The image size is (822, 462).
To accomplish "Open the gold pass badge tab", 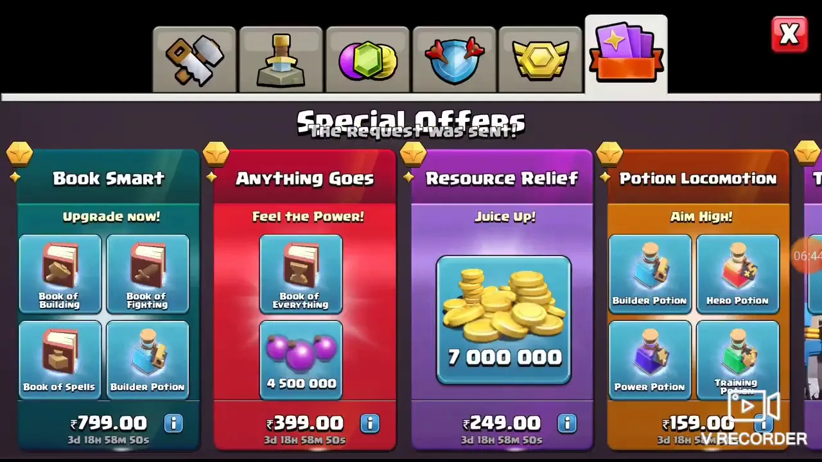I will click(540, 60).
